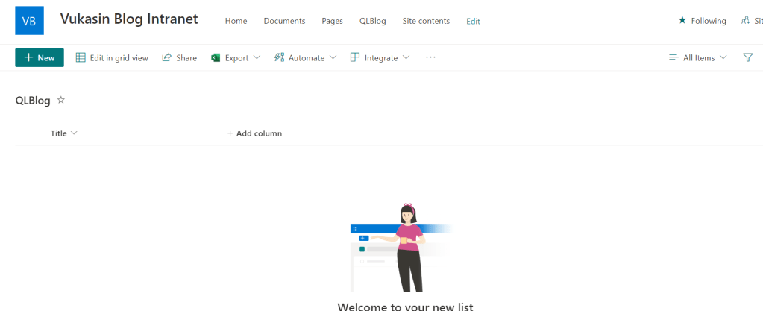Open the All Items view switcher
The height and width of the screenshot is (311, 763).
tap(698, 57)
